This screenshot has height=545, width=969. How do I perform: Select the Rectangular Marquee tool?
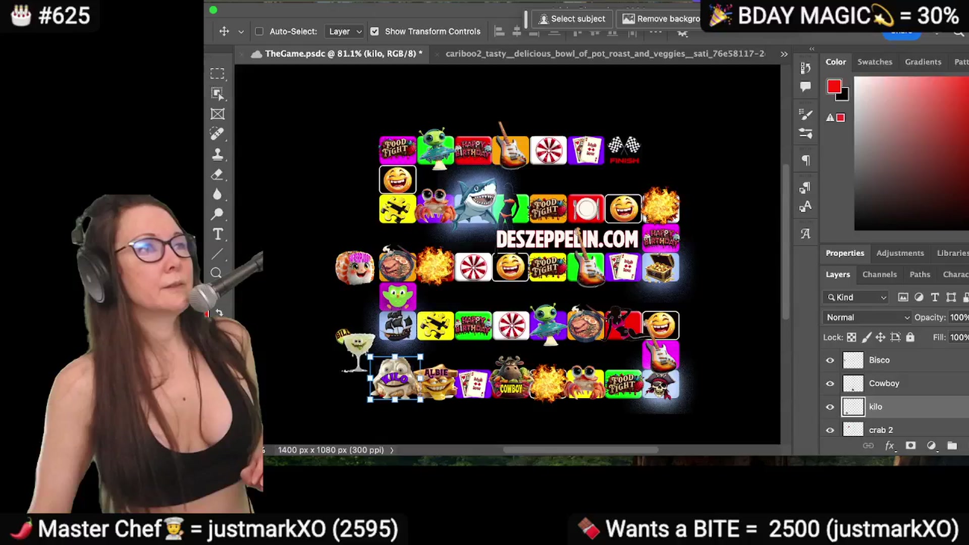pos(218,74)
